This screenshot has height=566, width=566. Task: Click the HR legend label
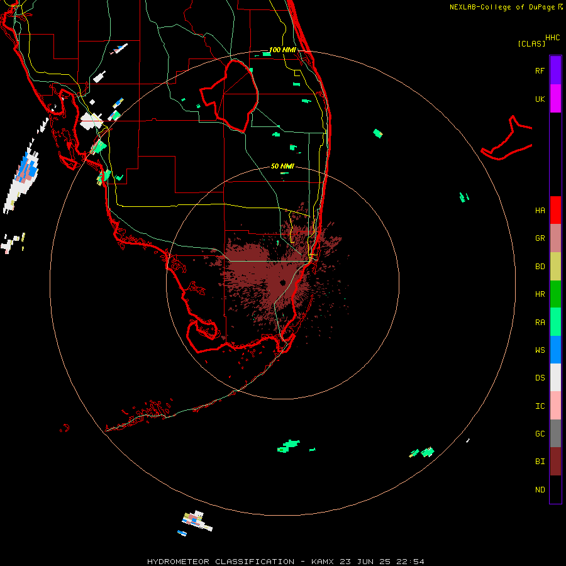click(x=540, y=294)
